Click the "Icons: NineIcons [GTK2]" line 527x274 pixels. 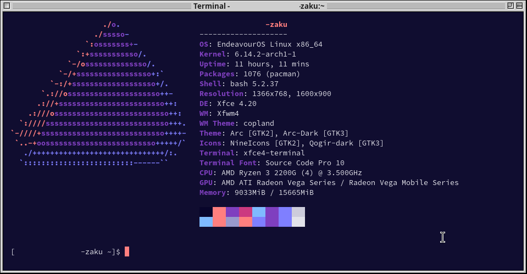[291, 143]
